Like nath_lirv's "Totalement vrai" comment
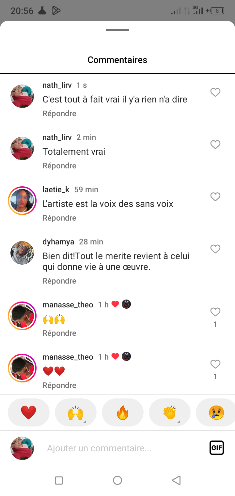 (x=215, y=145)
